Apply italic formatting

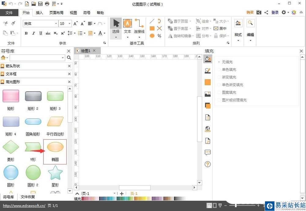tap(33, 33)
